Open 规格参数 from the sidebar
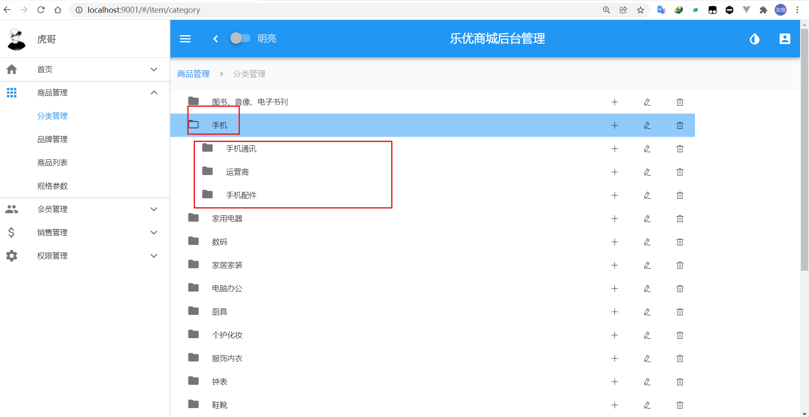The image size is (809, 417). [53, 186]
